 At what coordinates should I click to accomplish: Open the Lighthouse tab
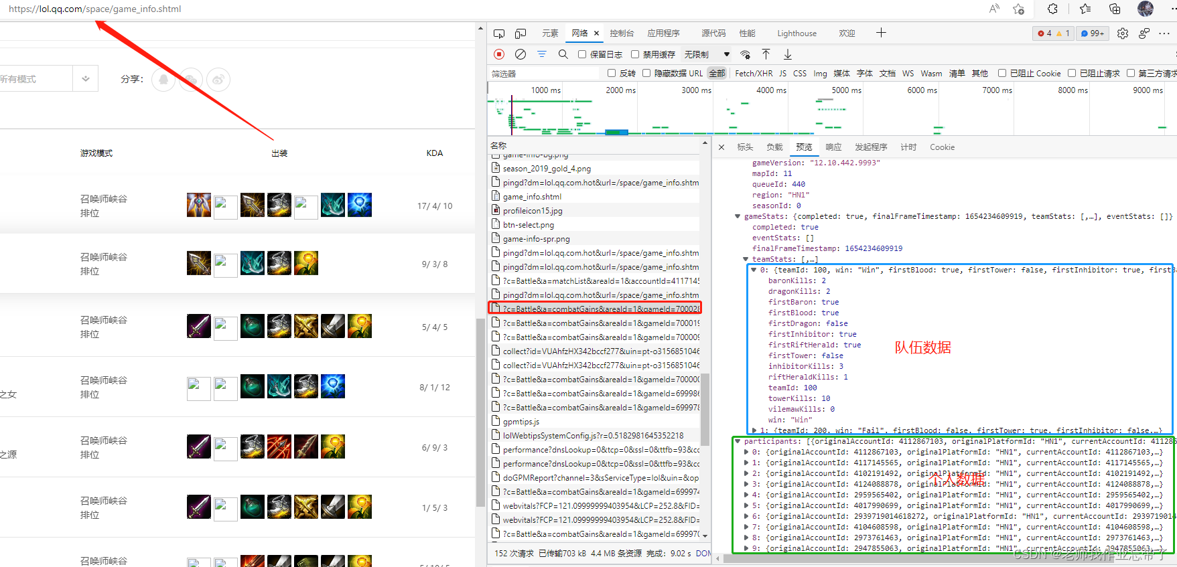point(797,33)
